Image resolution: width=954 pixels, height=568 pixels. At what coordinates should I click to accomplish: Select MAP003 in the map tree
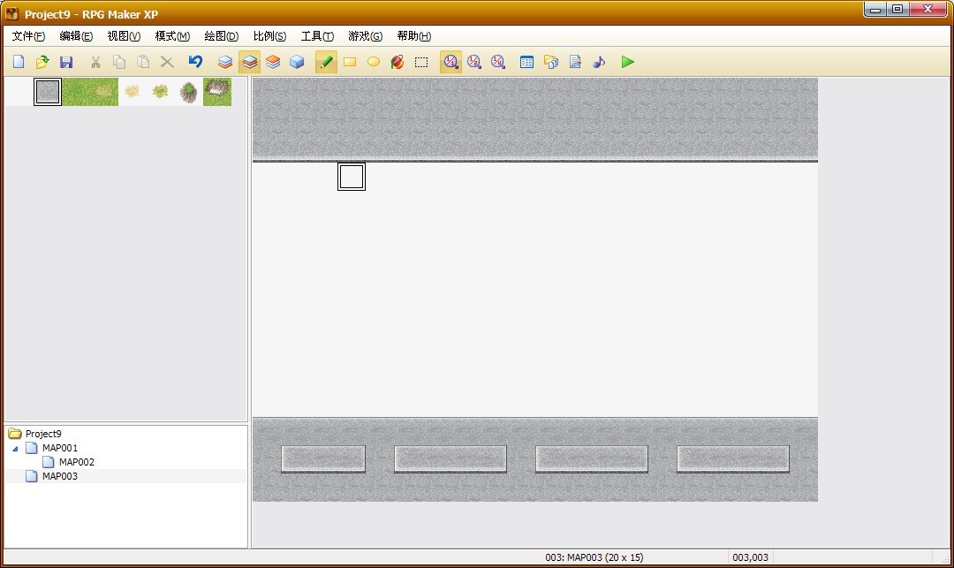coord(60,476)
